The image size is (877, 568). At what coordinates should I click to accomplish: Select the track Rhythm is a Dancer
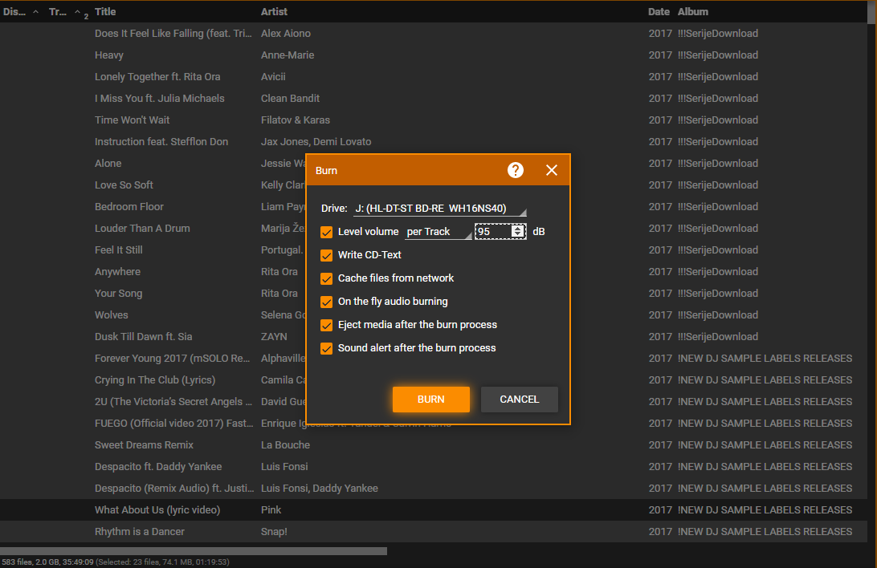point(140,532)
